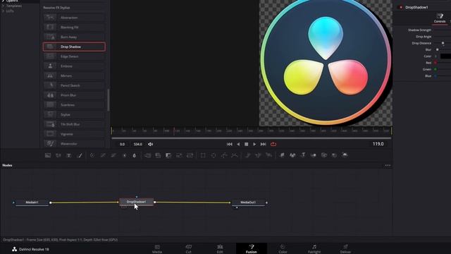Add a Shape 3D node from toolbar
This screenshot has height=254, width=451.
pos(292,155)
